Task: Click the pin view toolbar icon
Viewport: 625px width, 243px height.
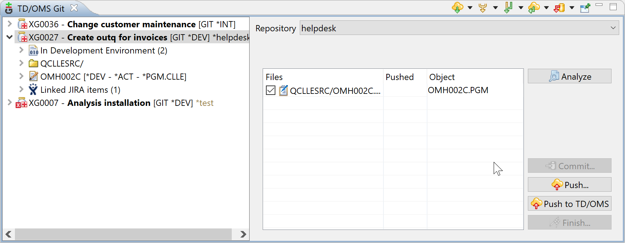Action: pos(585,8)
